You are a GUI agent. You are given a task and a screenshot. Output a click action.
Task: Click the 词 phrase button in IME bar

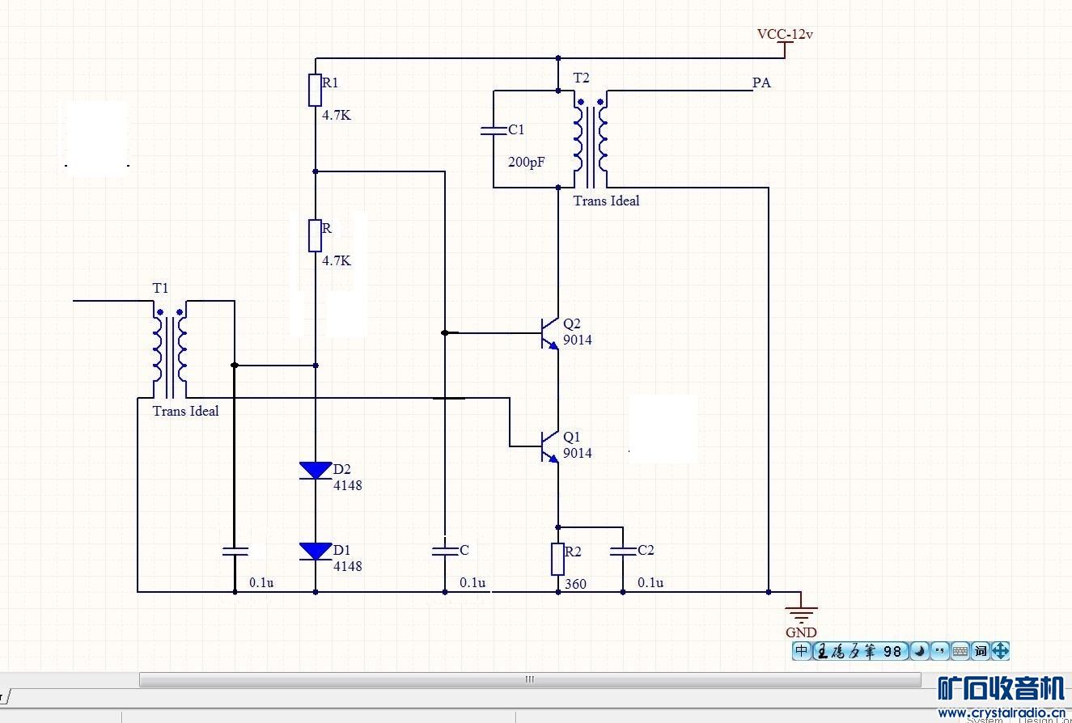coord(980,650)
